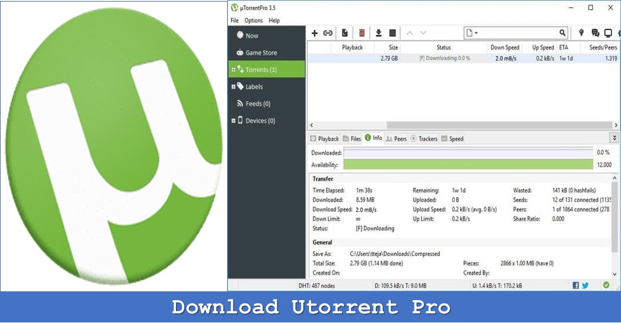Click the torrent list scroll right arrow

pos(616,125)
